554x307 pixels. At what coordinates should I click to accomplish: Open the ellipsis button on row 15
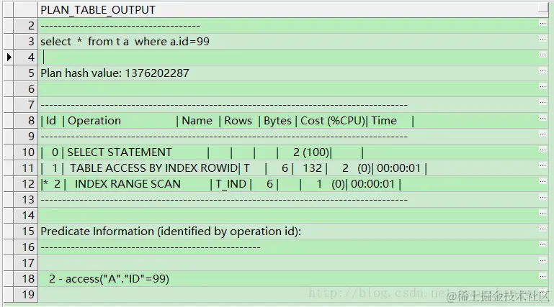pyautogui.click(x=543, y=229)
